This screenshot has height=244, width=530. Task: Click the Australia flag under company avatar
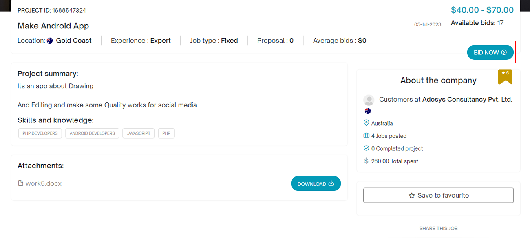(368, 111)
